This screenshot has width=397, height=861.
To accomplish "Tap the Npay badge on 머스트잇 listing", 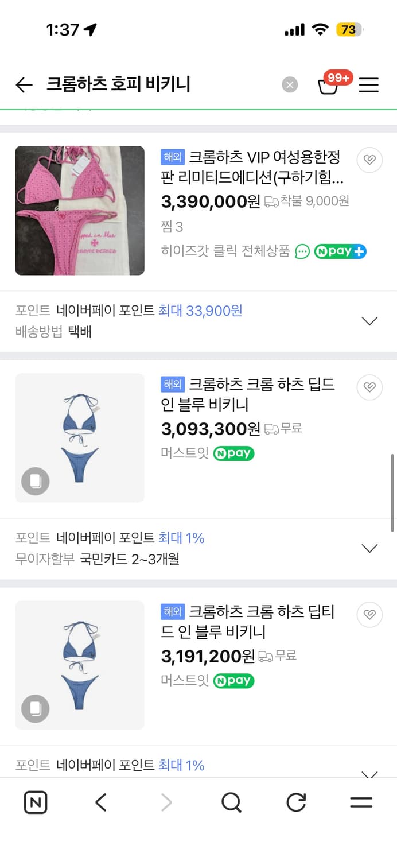I will pyautogui.click(x=233, y=453).
